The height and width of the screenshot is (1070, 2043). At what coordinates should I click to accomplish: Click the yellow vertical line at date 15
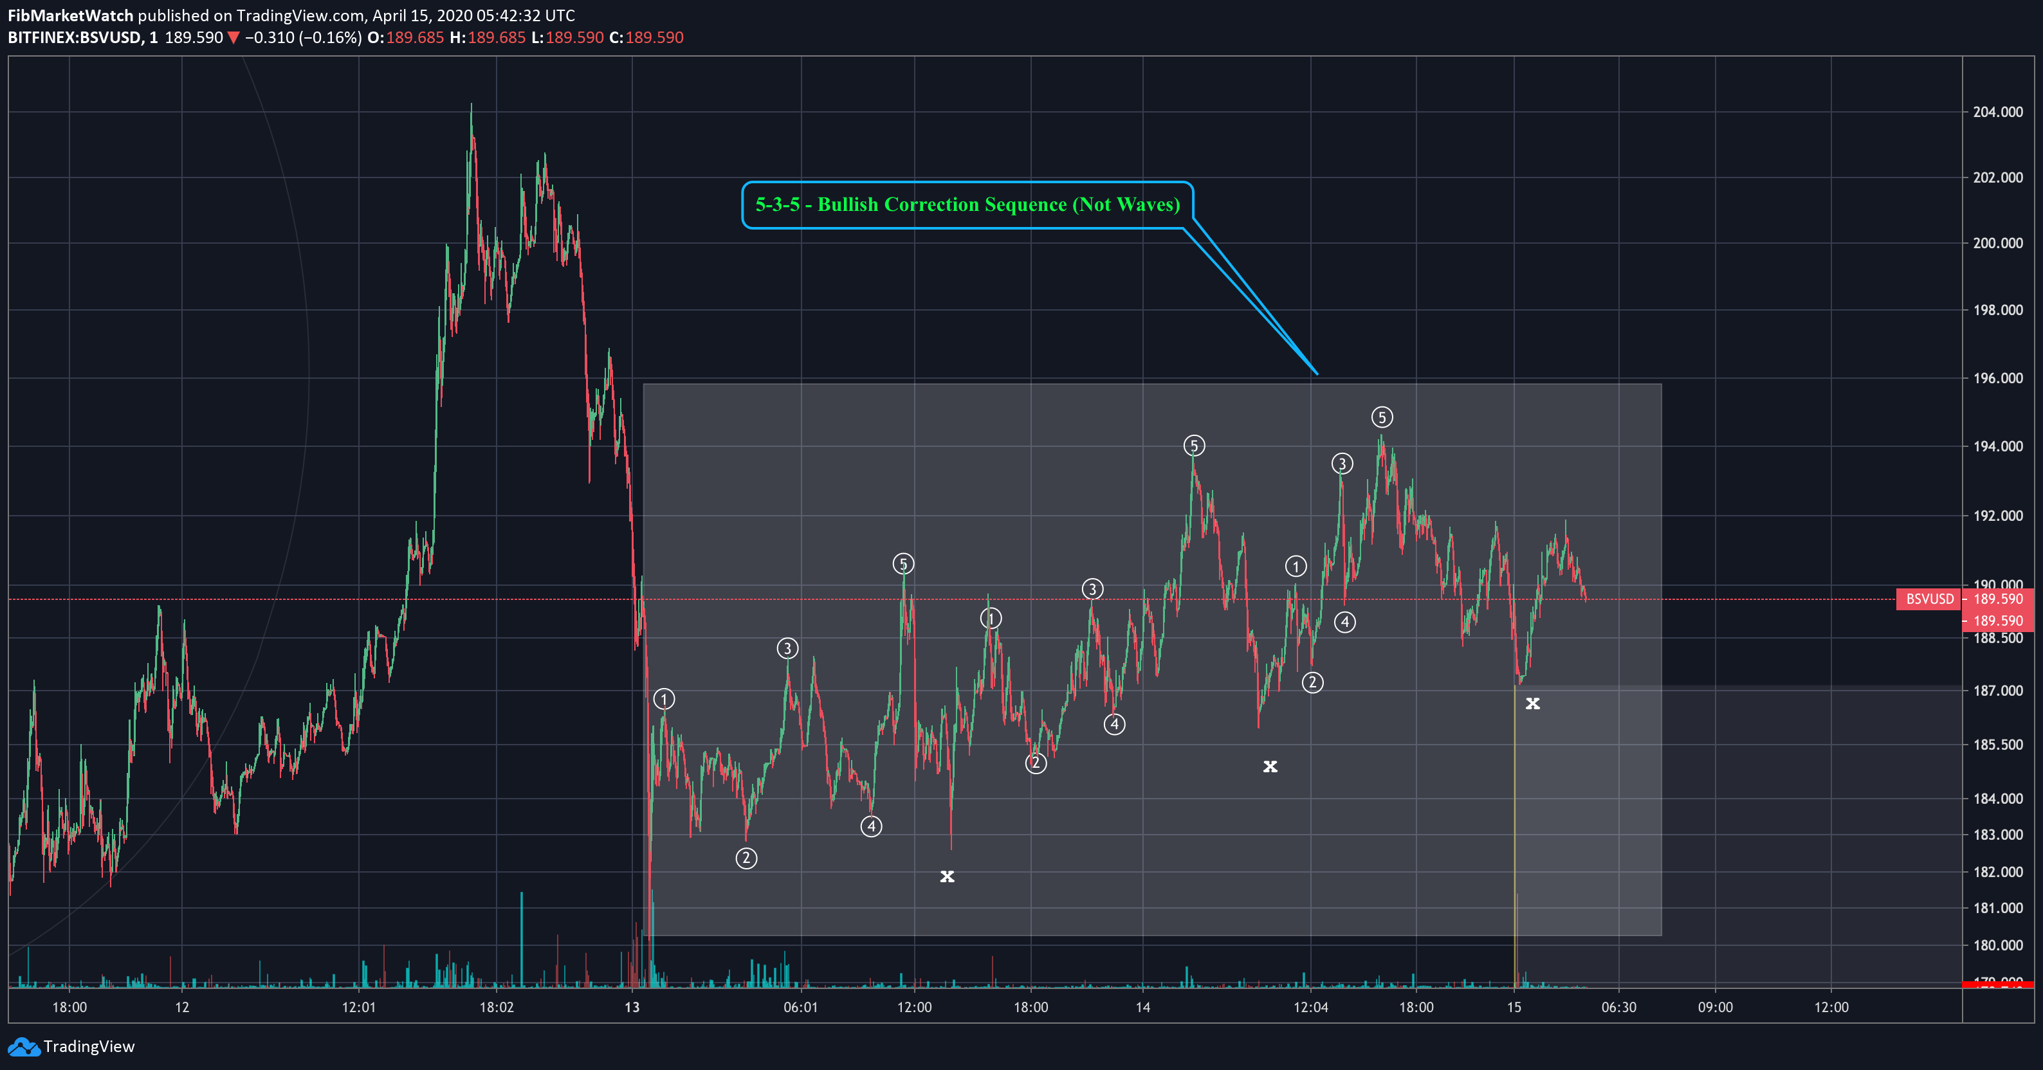(x=1515, y=836)
